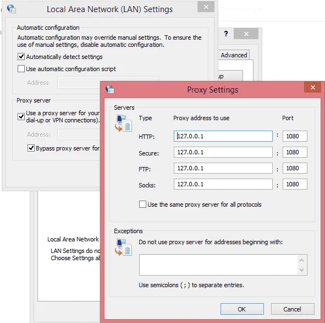This screenshot has width=325, height=323.
Task: Click the LAN Settings title bar globe icon
Action: click(x=12, y=9)
